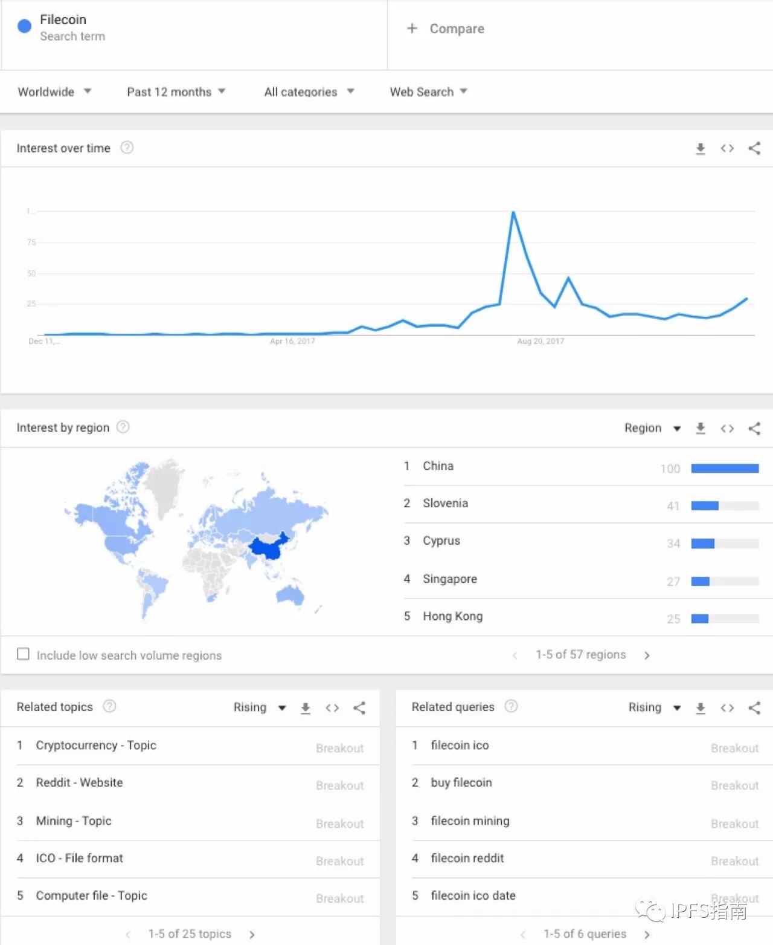Go to previous page of related queries

coord(523,935)
